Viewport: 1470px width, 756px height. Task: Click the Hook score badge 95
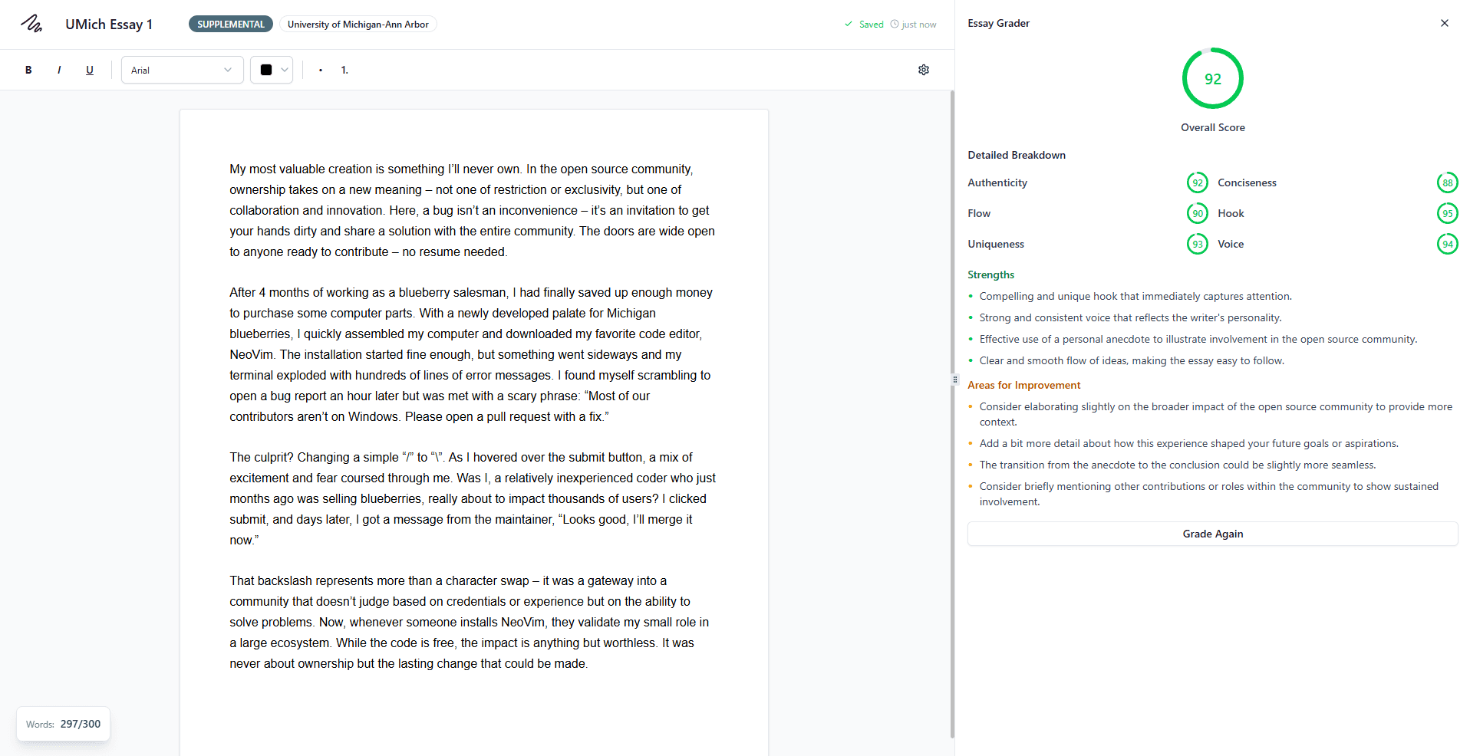click(1448, 213)
